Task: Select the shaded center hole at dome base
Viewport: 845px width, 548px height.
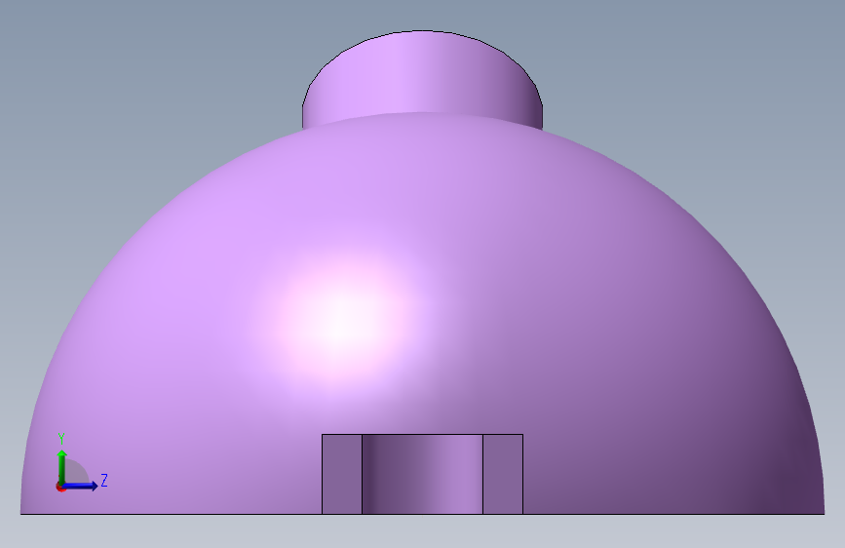Action: click(422, 474)
